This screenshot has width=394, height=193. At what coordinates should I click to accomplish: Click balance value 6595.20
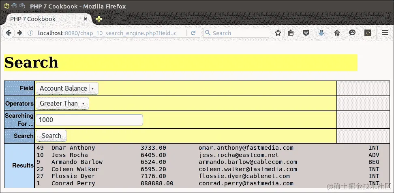[153, 169]
